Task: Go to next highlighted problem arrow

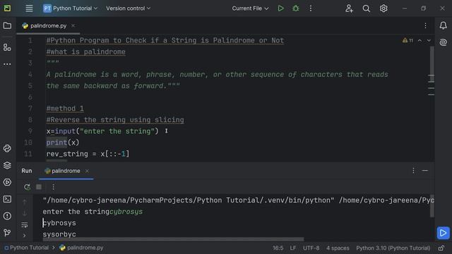Action: (x=429, y=41)
